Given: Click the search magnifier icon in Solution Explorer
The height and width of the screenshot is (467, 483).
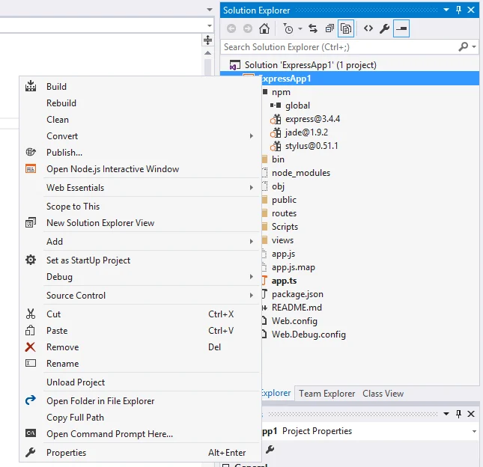Looking at the screenshot, I should (x=463, y=47).
